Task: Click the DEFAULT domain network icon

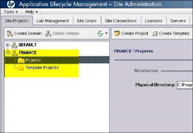Action: [14, 45]
